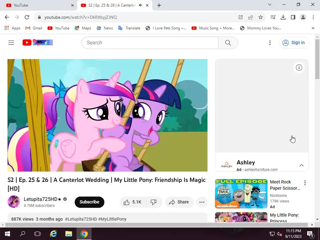Open the Nicktoons channel name

[x=278, y=196]
